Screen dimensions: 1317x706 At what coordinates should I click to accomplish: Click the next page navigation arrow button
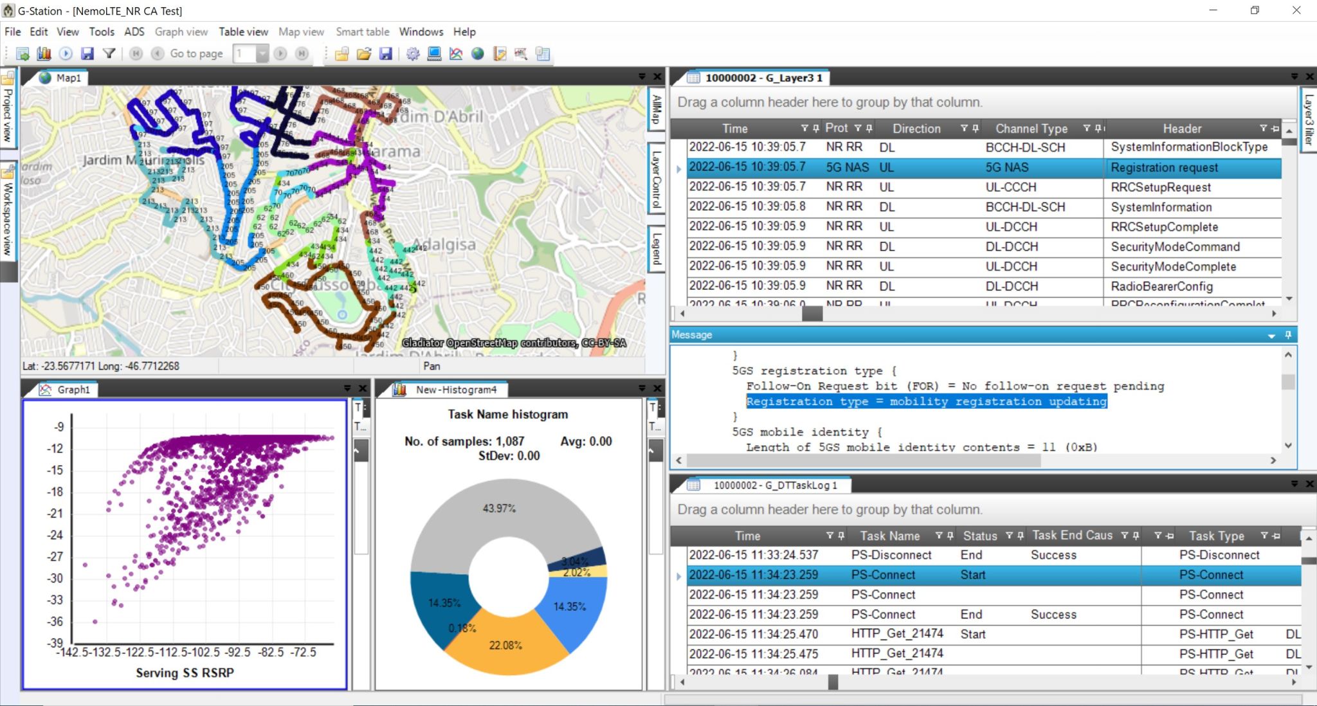pos(280,54)
